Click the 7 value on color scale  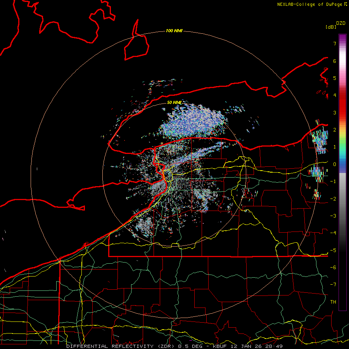335,43
